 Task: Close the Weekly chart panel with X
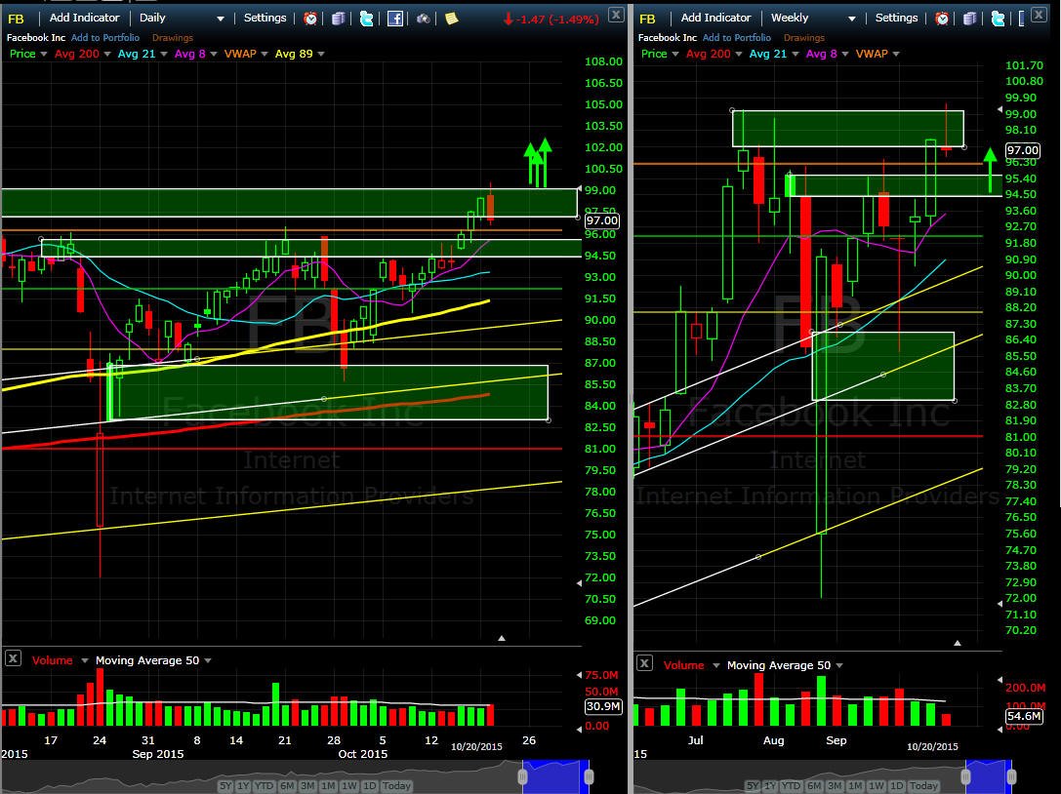1039,15
